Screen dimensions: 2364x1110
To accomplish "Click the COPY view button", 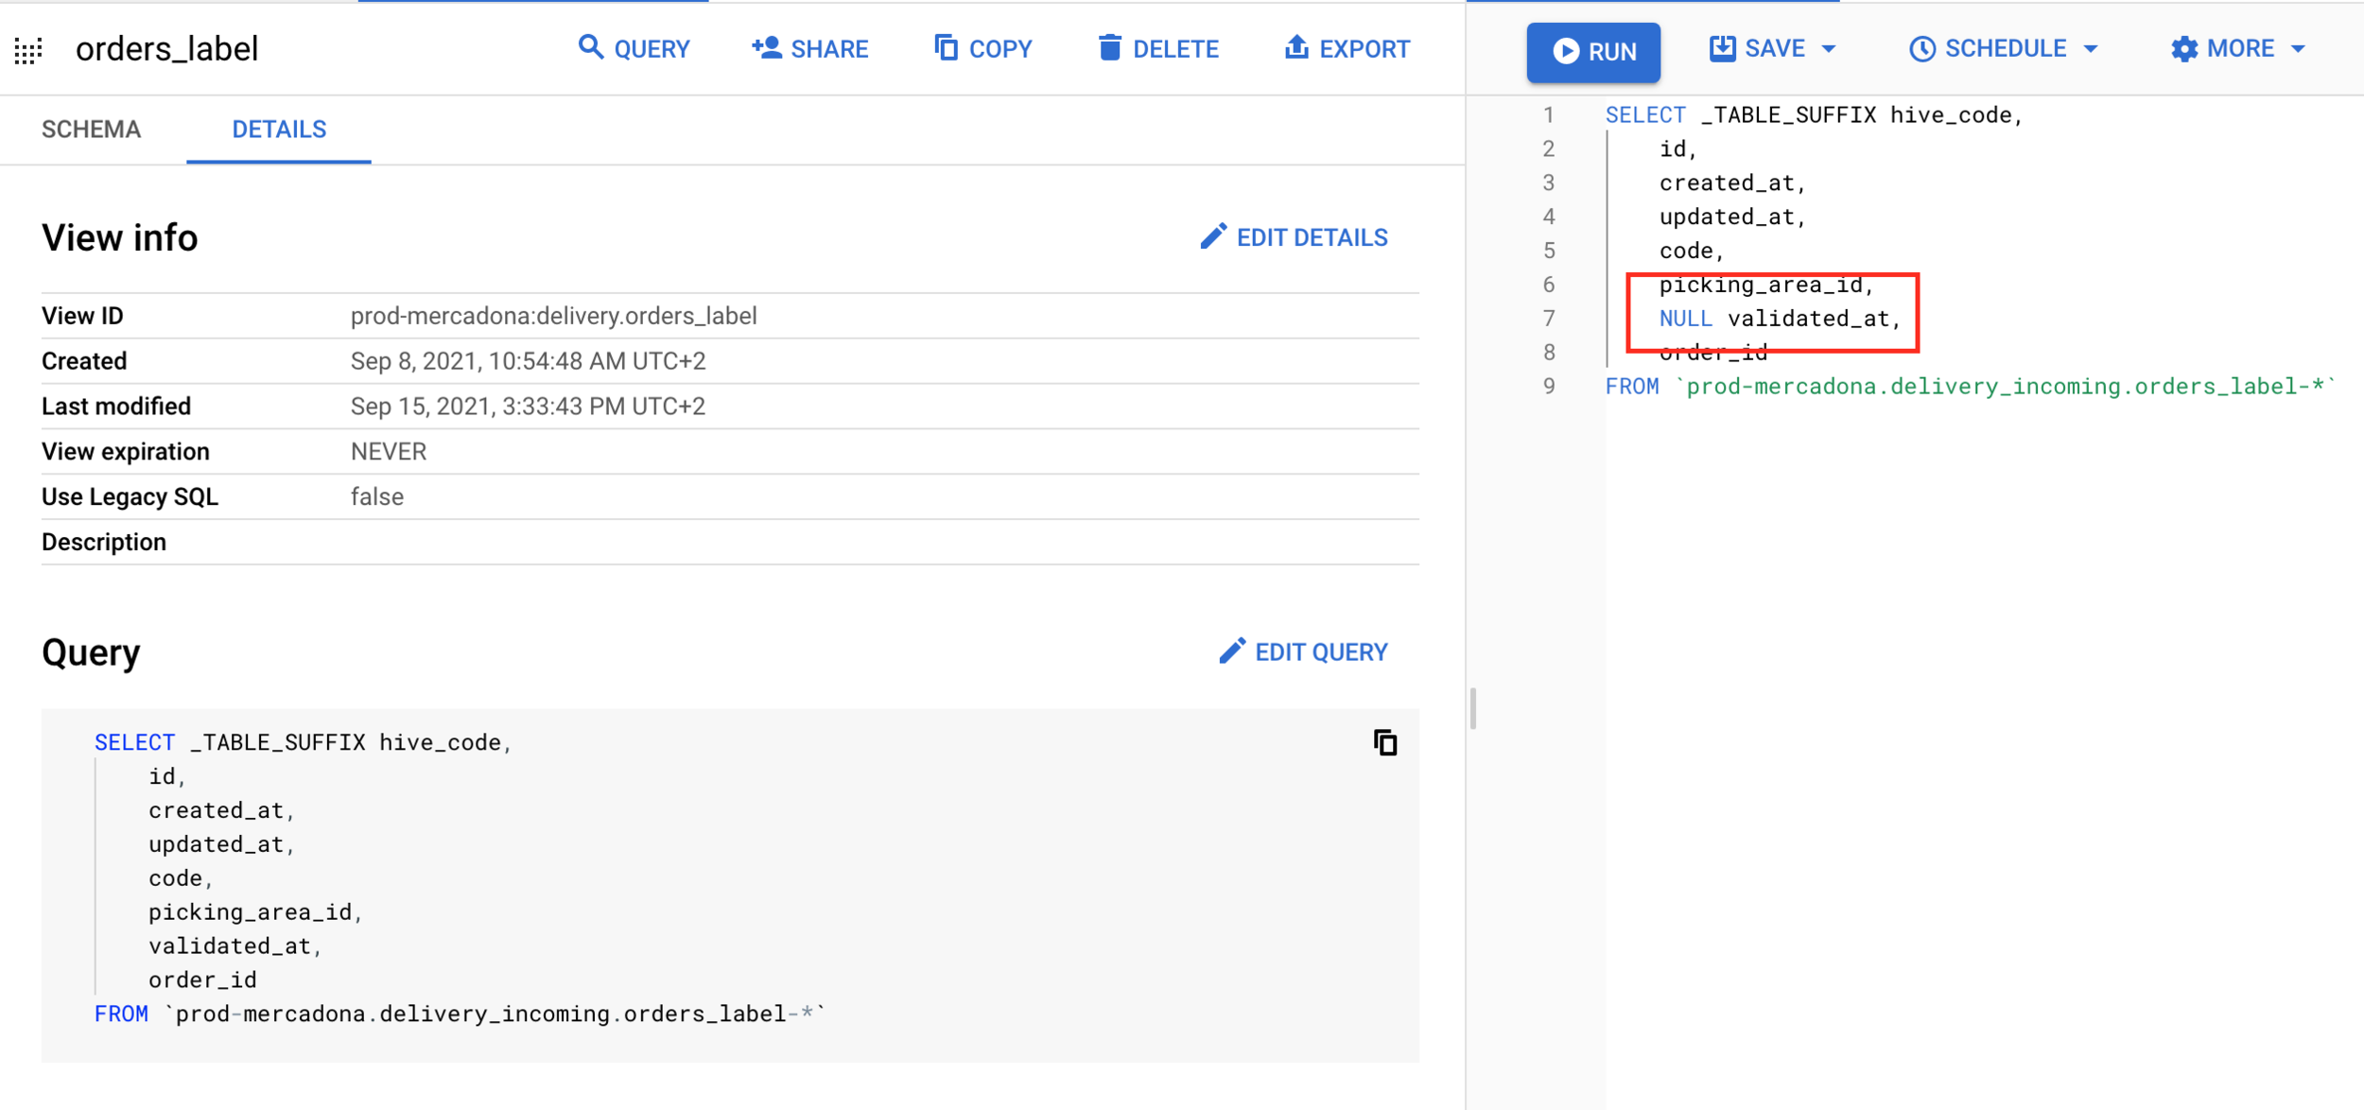I will pos(982,49).
